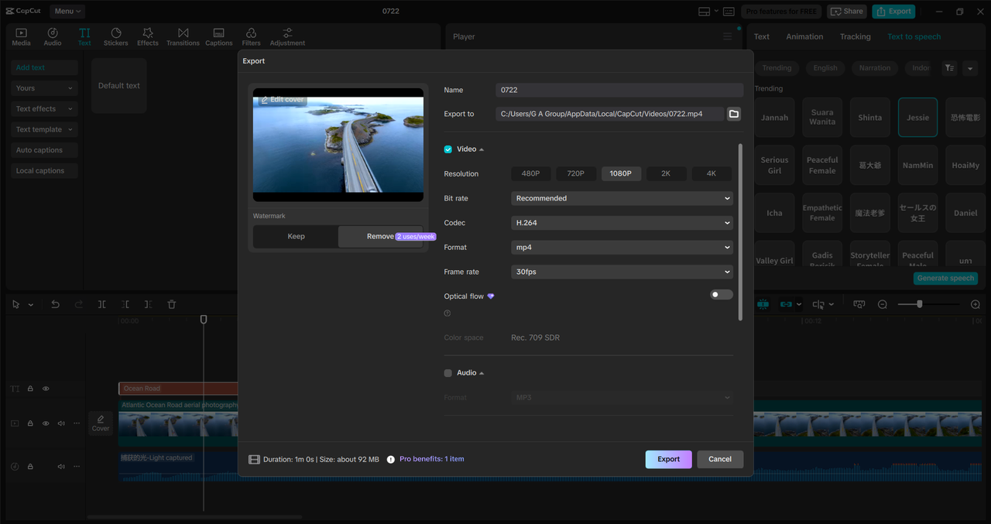This screenshot has height=524, width=991.
Task: Enable the Optical flow switch
Action: 722,295
